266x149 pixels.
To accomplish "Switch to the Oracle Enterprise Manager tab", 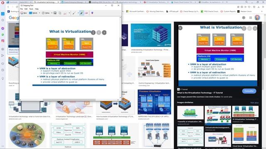I will coord(74,2).
